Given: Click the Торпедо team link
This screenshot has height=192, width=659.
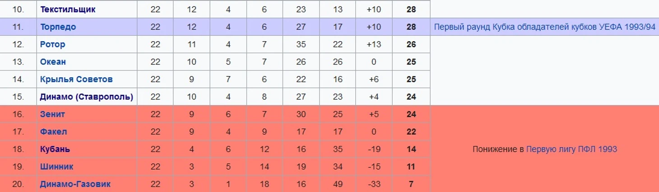Looking at the screenshot, I should click(x=58, y=27).
